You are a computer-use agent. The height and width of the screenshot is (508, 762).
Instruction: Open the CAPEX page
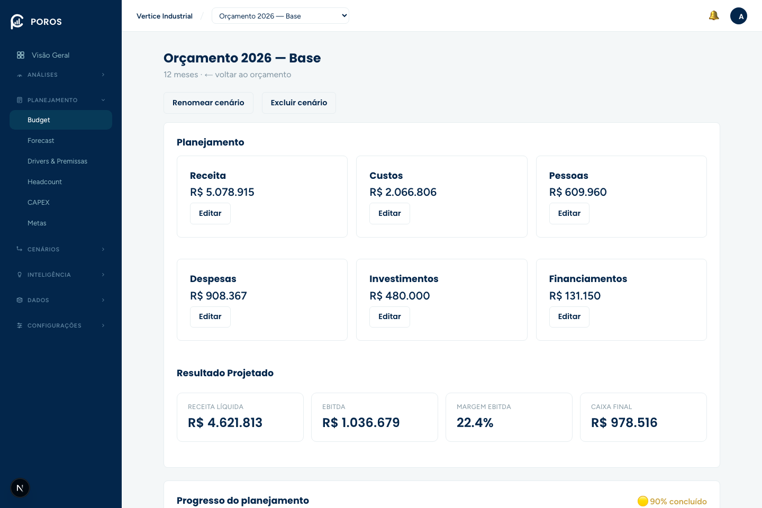point(61,203)
